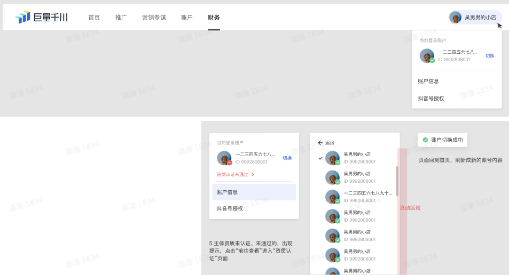Click the green check icon in the 账户切换成功 toast
The width and height of the screenshot is (509, 275).
click(x=425, y=140)
